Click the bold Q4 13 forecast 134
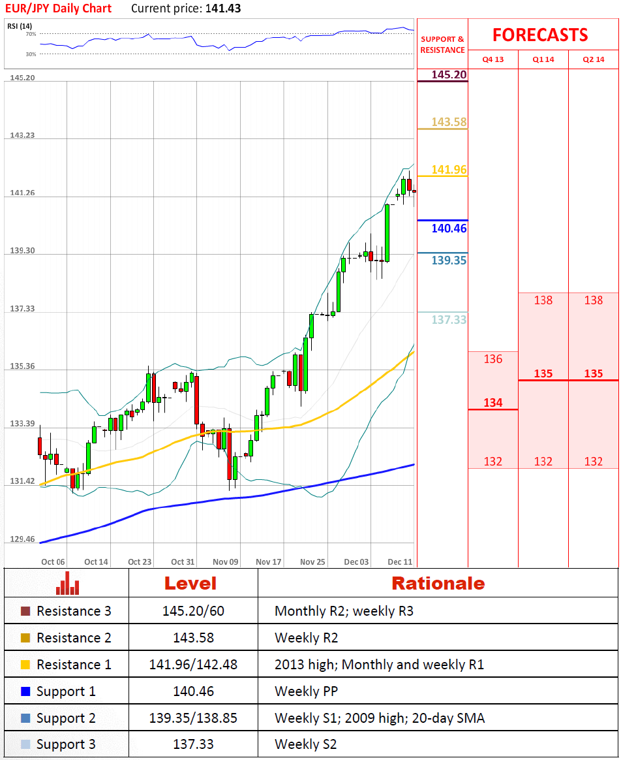The height and width of the screenshot is (760, 621). [x=493, y=403]
